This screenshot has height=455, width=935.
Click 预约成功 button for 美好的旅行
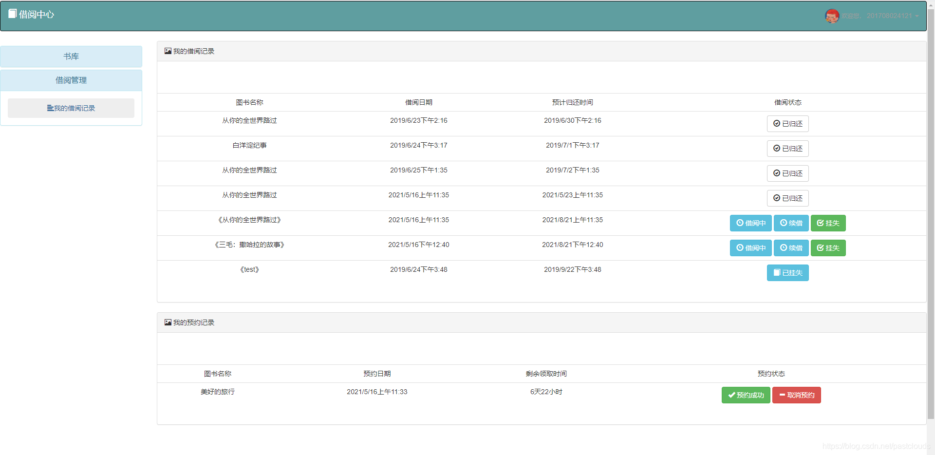(746, 395)
